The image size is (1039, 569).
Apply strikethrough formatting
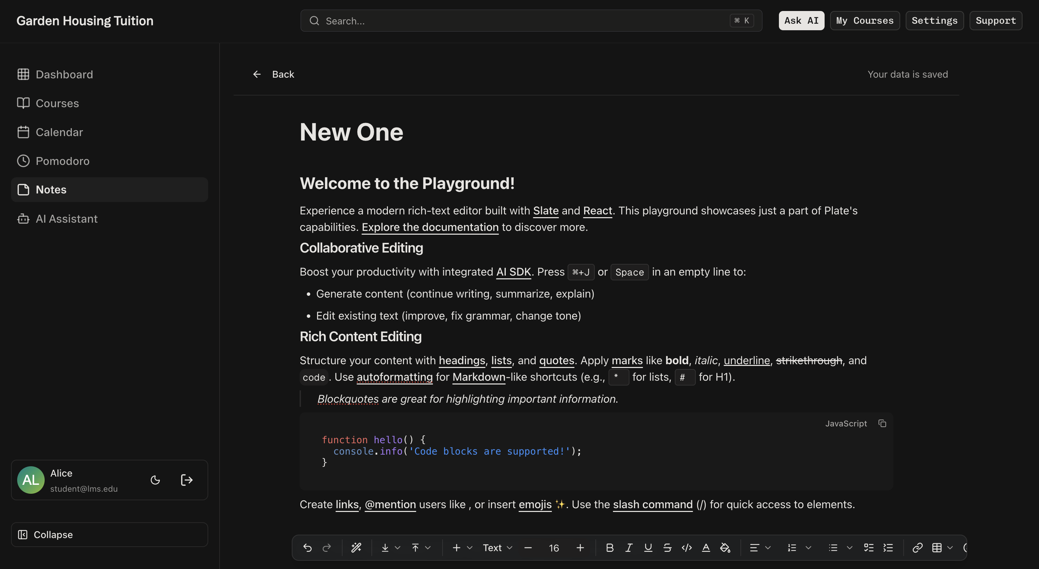pyautogui.click(x=667, y=548)
